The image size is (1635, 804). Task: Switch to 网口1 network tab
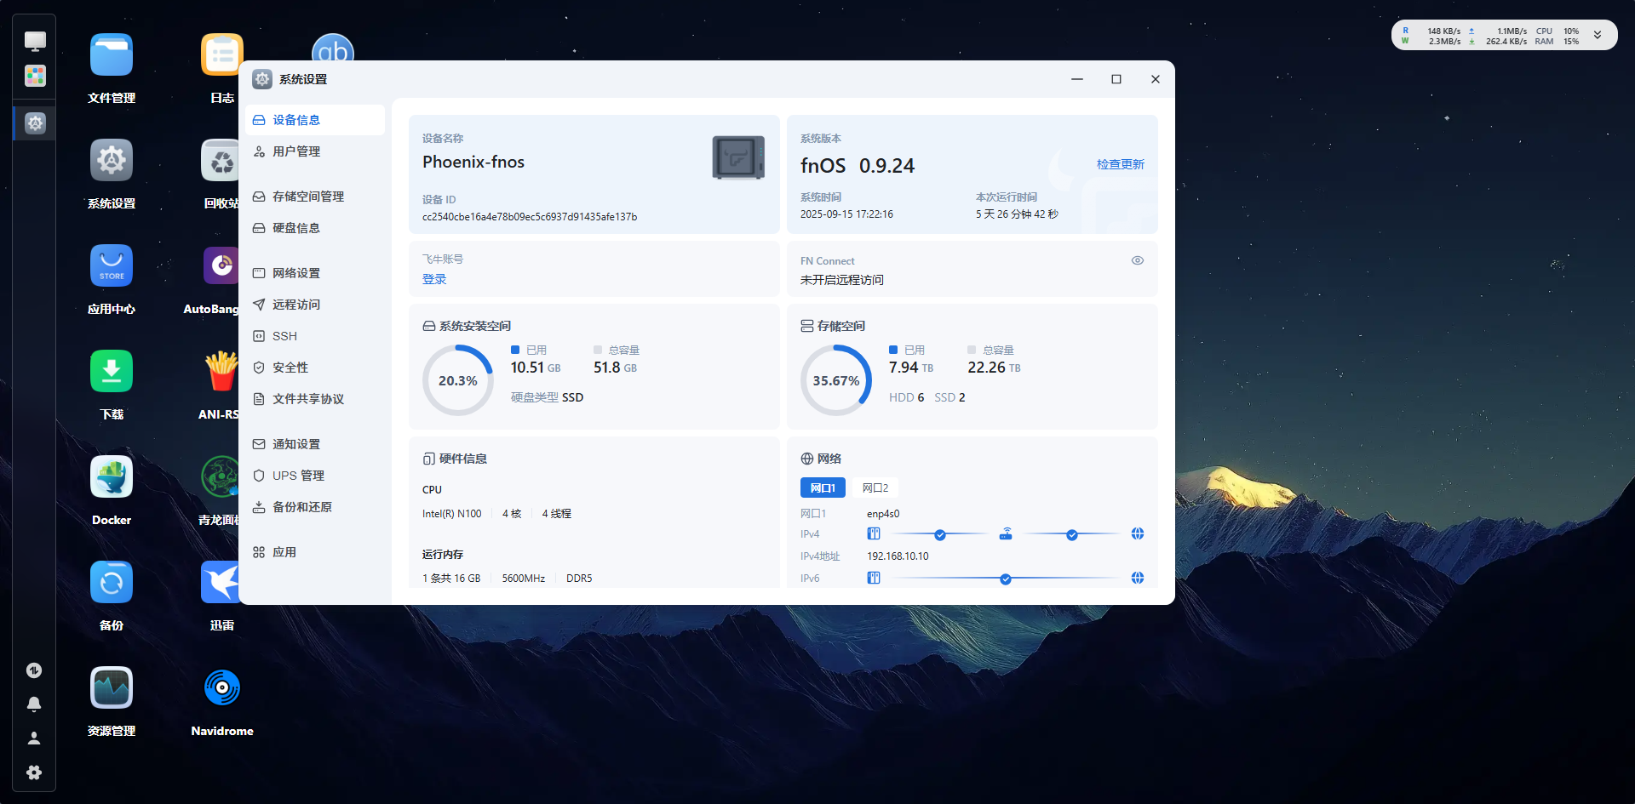point(823,488)
